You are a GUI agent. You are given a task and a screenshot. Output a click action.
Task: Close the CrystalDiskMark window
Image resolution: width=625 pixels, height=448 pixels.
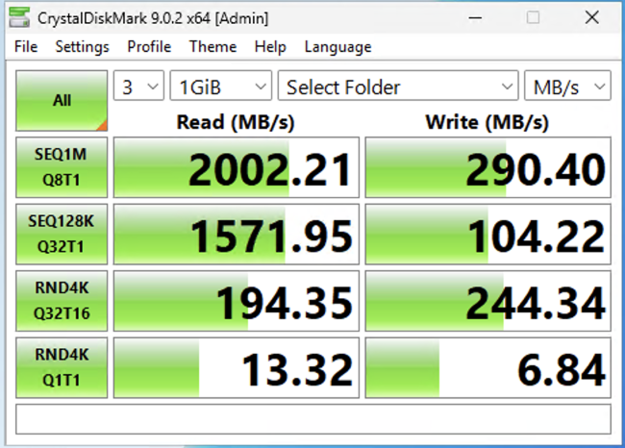click(x=592, y=17)
